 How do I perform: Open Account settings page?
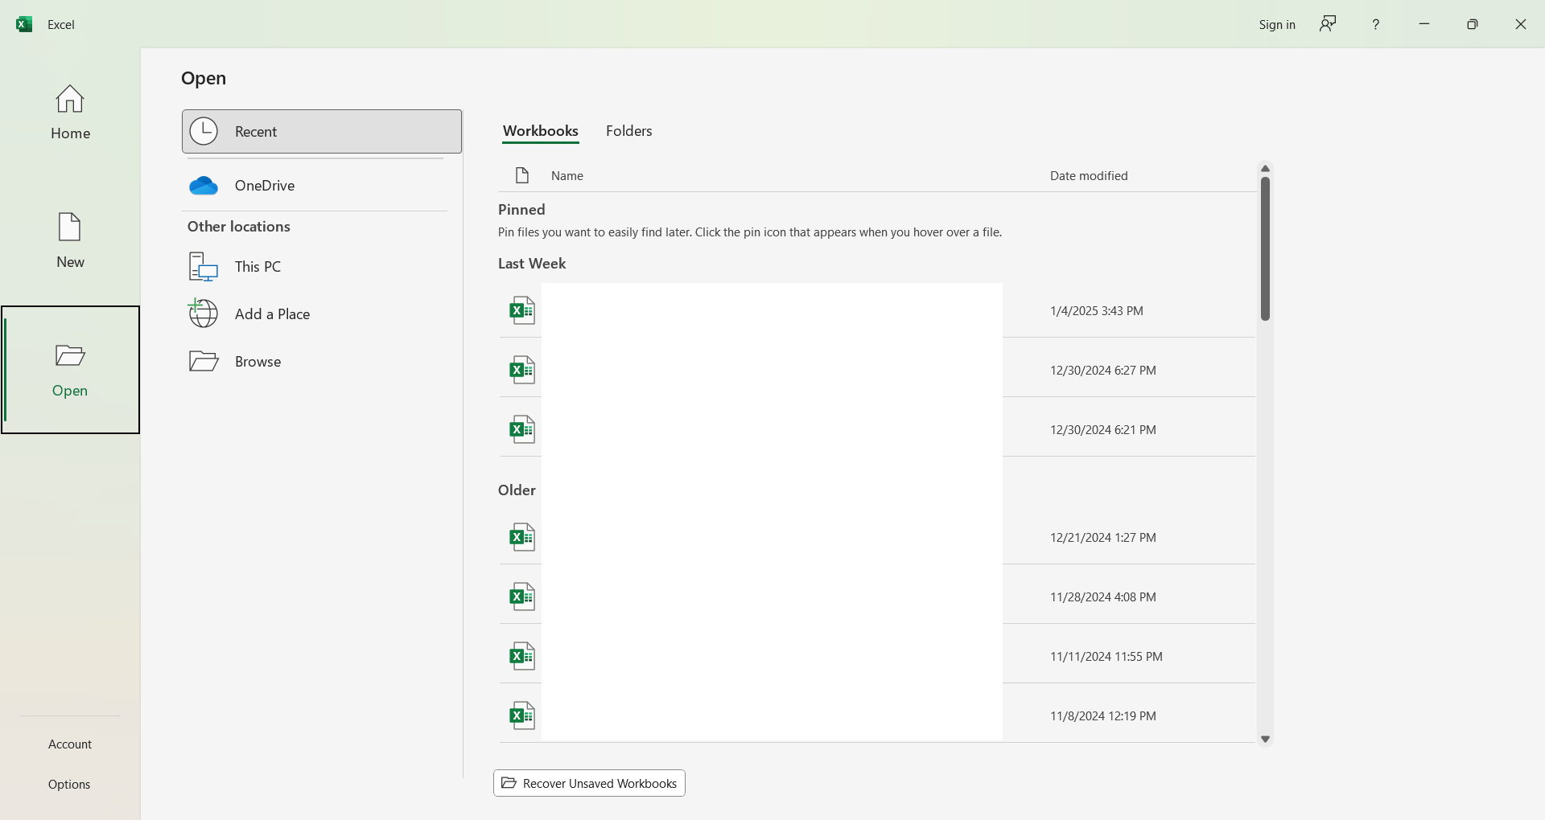[70, 744]
